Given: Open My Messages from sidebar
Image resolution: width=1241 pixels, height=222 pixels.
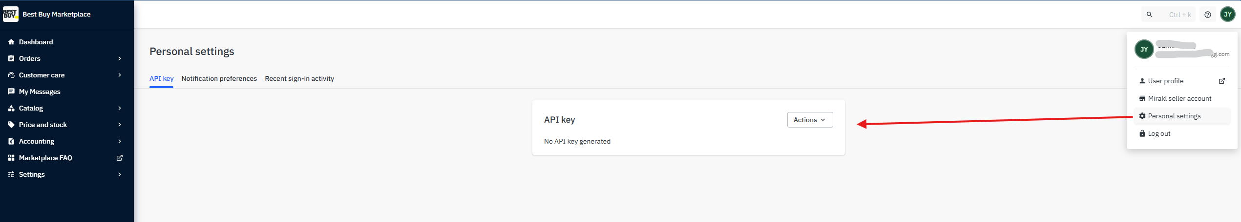Looking at the screenshot, I should pyautogui.click(x=40, y=92).
